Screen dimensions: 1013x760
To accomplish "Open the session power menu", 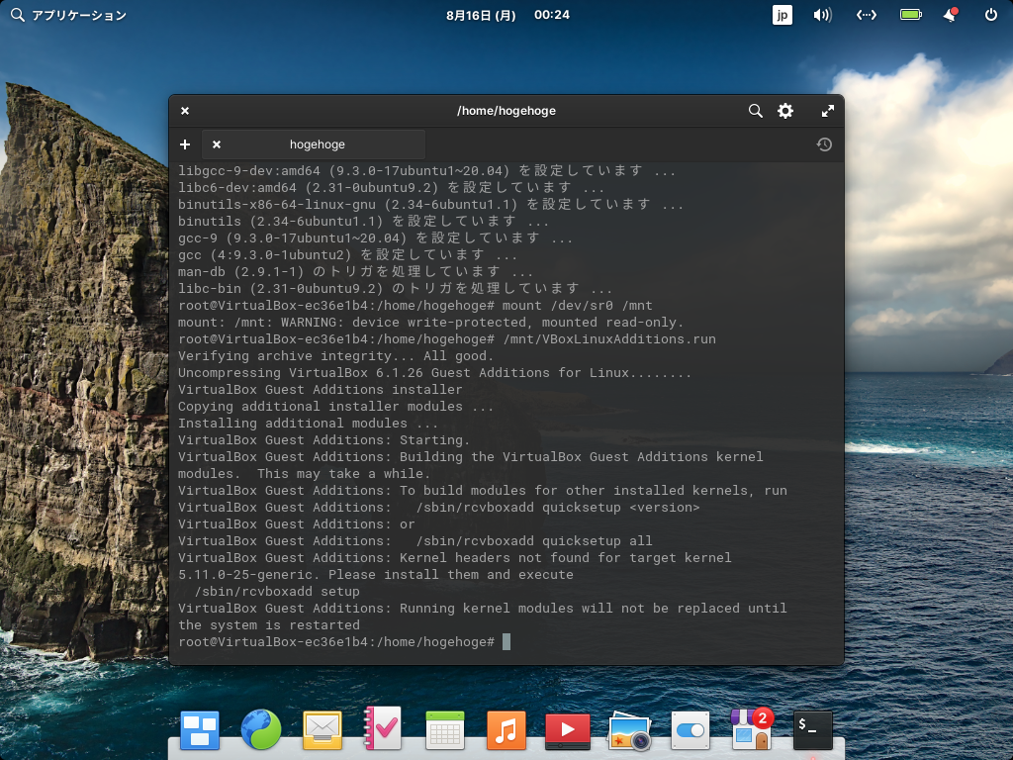I will point(990,15).
